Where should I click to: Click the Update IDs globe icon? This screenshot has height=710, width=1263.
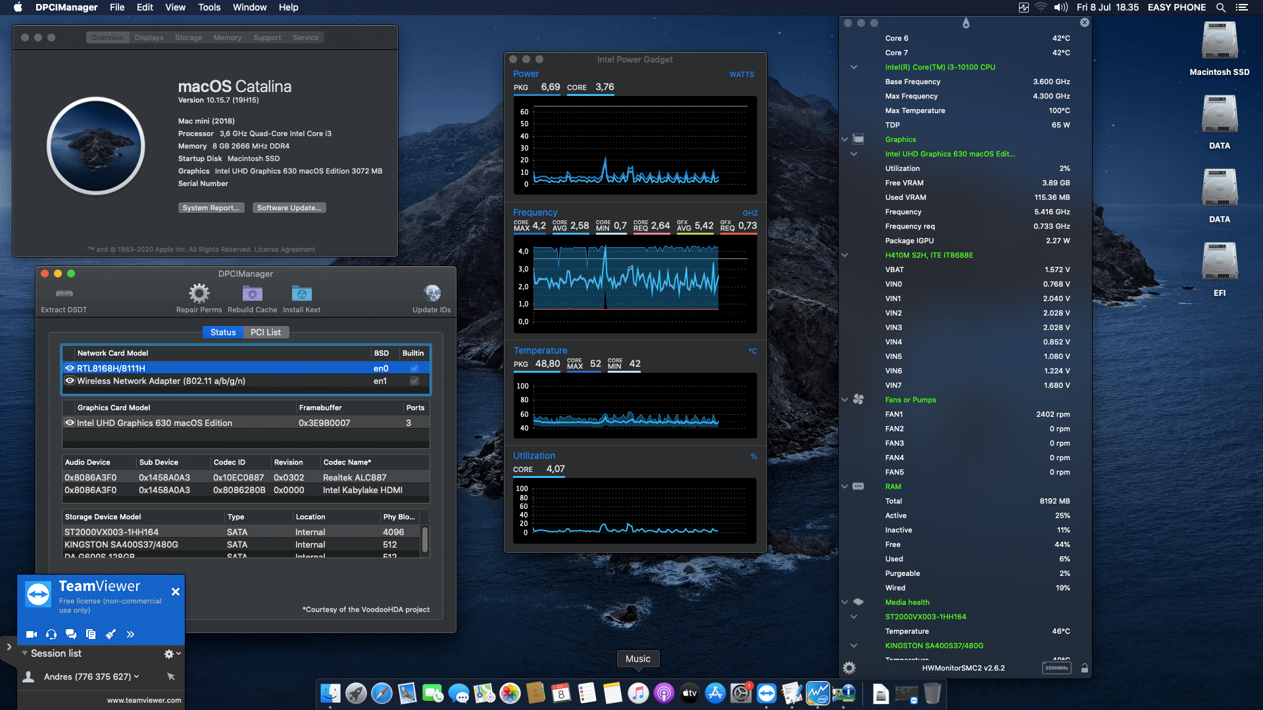[x=432, y=293]
